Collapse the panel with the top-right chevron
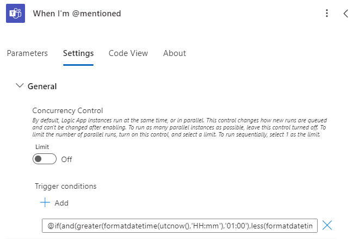 tap(345, 14)
